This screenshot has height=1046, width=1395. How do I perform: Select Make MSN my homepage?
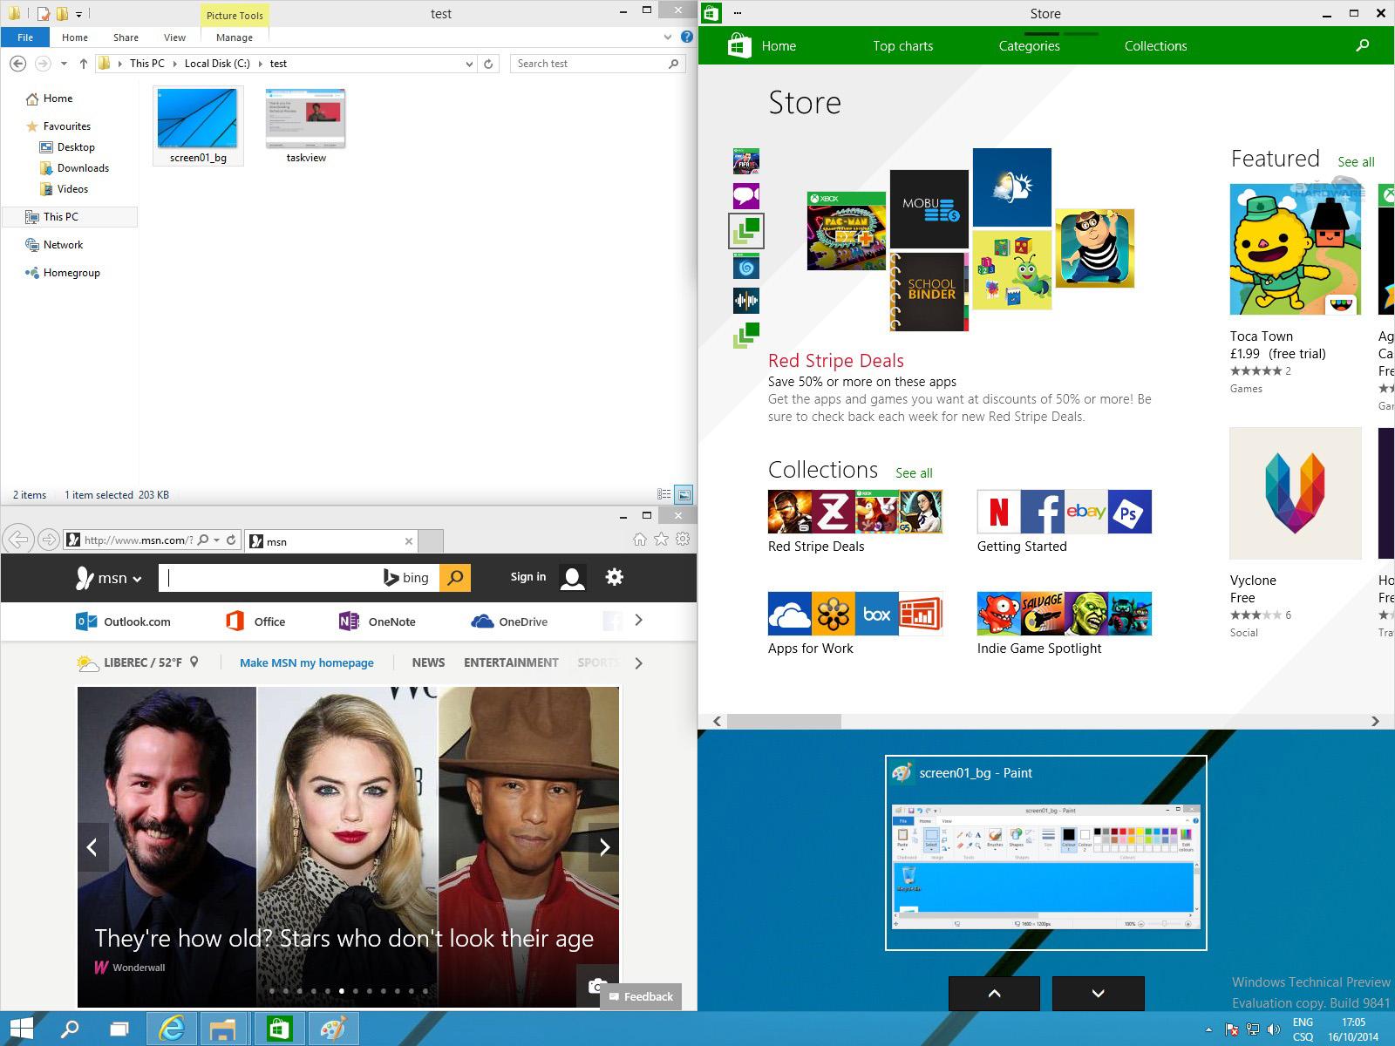pyautogui.click(x=306, y=662)
